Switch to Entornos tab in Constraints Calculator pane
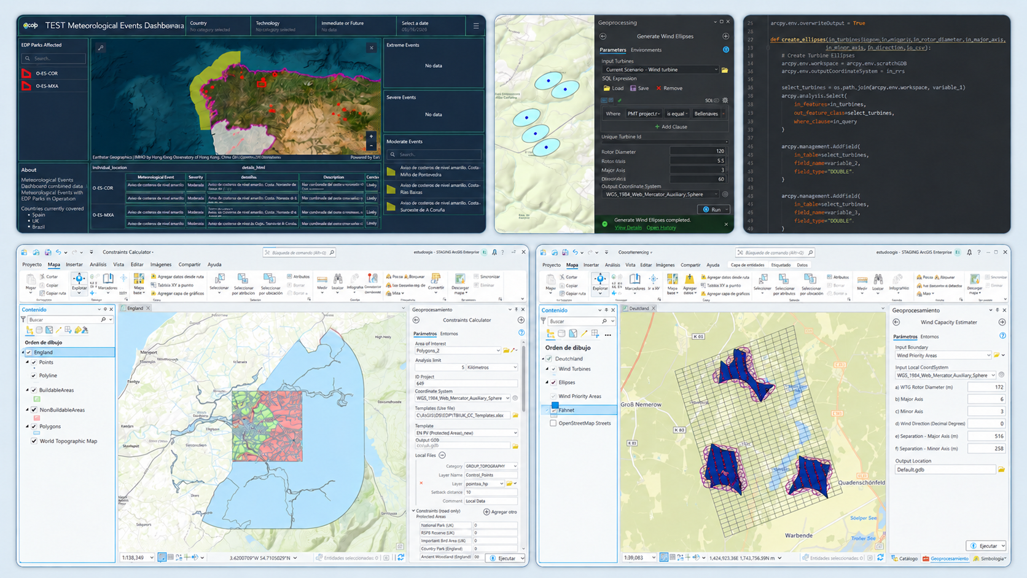Image resolution: width=1027 pixels, height=578 pixels. point(449,334)
